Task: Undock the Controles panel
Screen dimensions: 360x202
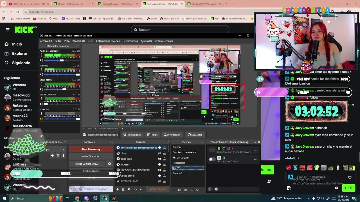Action: click(111, 142)
